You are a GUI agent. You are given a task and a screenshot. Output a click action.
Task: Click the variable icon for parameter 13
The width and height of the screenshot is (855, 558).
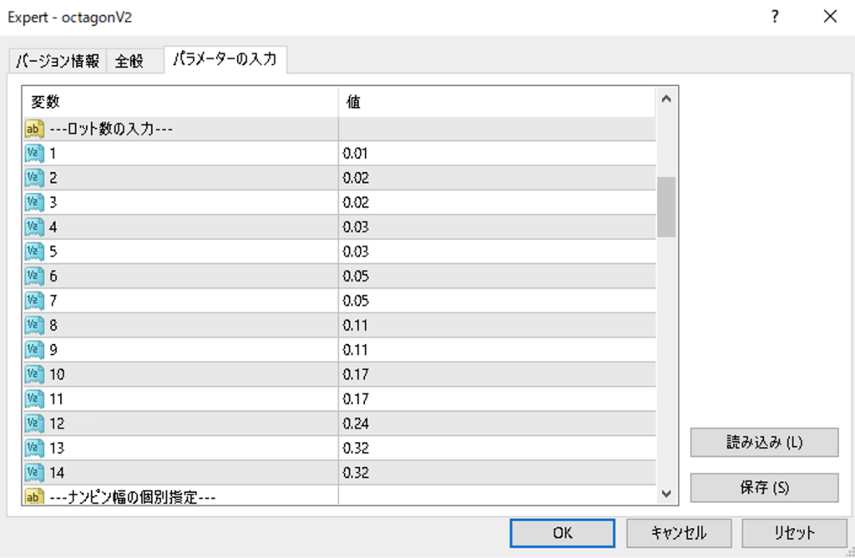[34, 448]
